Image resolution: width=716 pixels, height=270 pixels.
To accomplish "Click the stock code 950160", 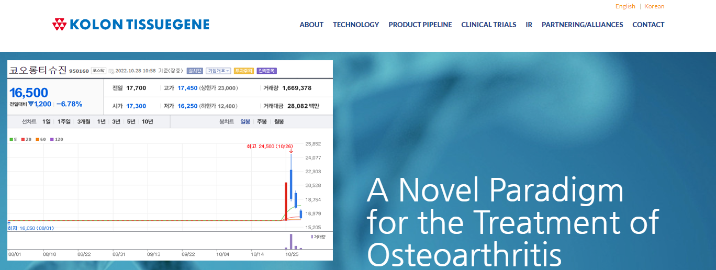I will [x=79, y=71].
